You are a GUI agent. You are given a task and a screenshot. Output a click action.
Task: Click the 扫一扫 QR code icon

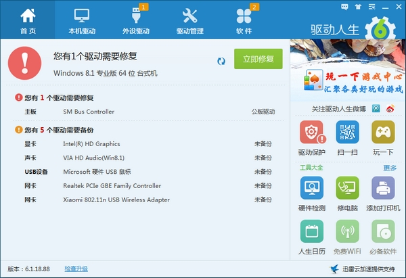click(x=348, y=133)
